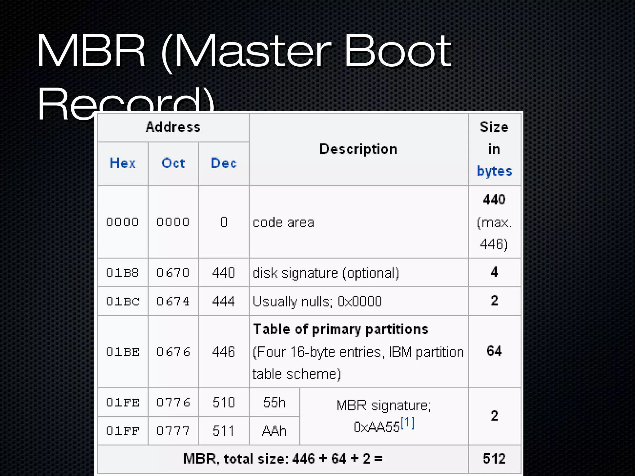Click the hex address 01B8
This screenshot has height=476, width=635.
pyautogui.click(x=122, y=273)
